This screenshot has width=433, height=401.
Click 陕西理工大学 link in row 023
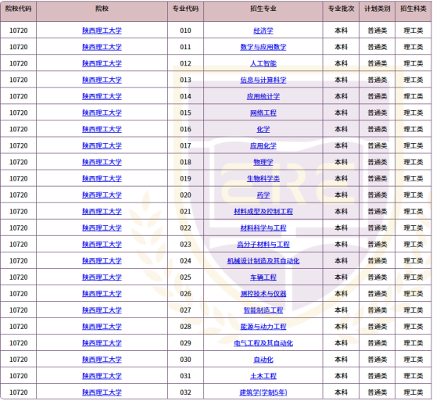click(x=102, y=245)
